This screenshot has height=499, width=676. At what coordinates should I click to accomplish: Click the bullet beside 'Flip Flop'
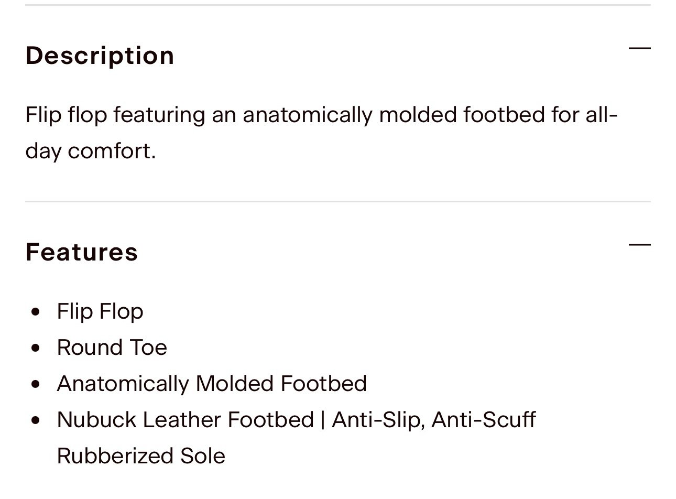pyautogui.click(x=36, y=312)
